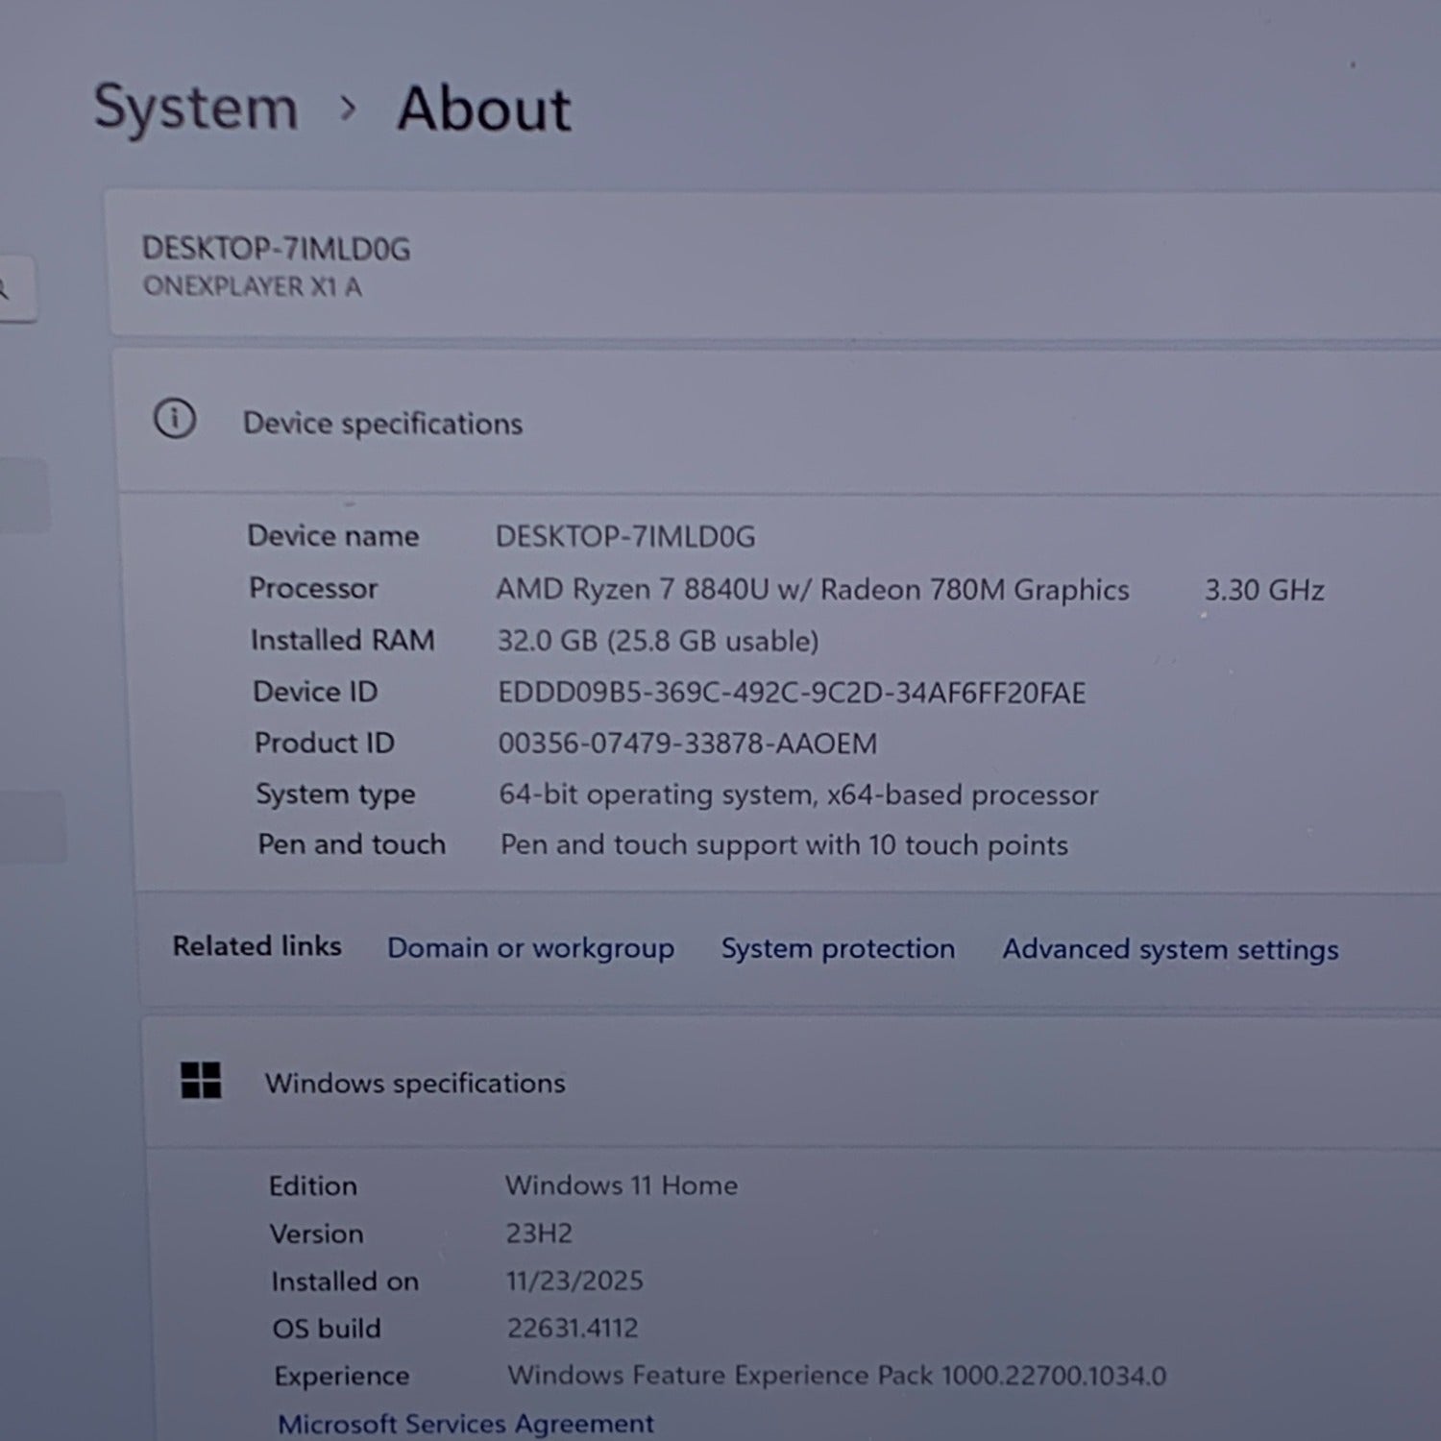Viewport: 1441px width, 1441px height.
Task: Click the System breadcrumb link
Action: tap(196, 108)
